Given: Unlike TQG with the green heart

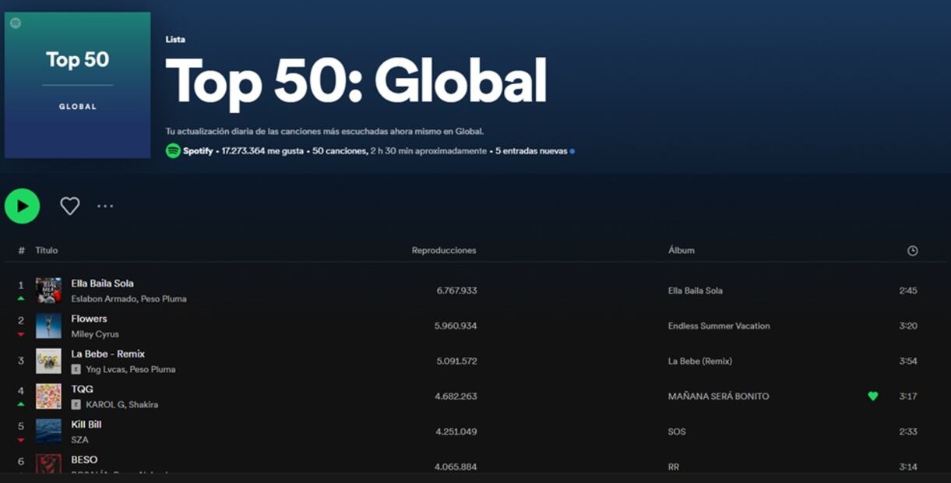Looking at the screenshot, I should [872, 397].
